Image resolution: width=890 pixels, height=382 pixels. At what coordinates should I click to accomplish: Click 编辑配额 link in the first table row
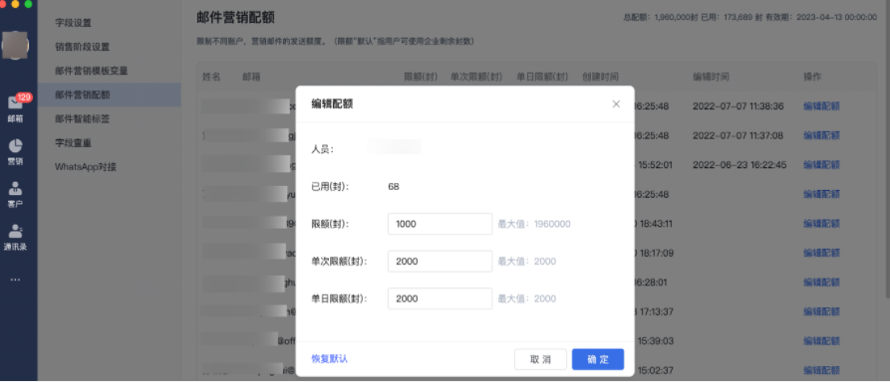[821, 106]
